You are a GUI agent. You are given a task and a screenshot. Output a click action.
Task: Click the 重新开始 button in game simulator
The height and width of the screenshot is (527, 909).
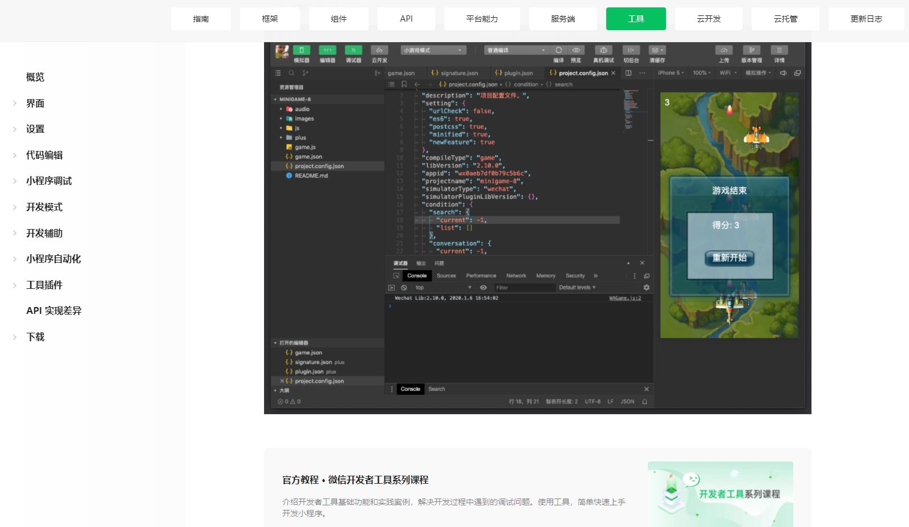click(729, 258)
